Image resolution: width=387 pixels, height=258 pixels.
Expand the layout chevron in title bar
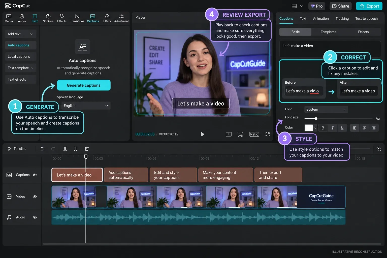pyautogui.click(x=302, y=6)
